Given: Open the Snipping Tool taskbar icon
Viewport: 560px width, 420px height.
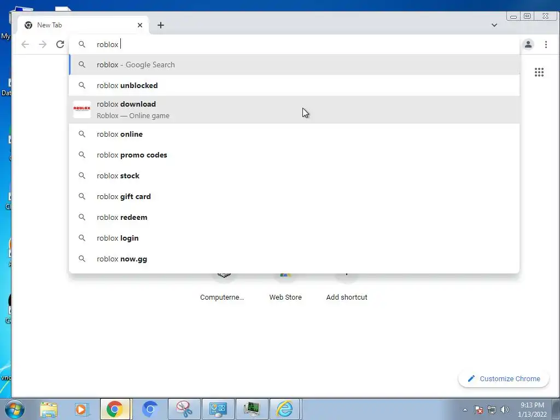Looking at the screenshot, I should tap(184, 409).
